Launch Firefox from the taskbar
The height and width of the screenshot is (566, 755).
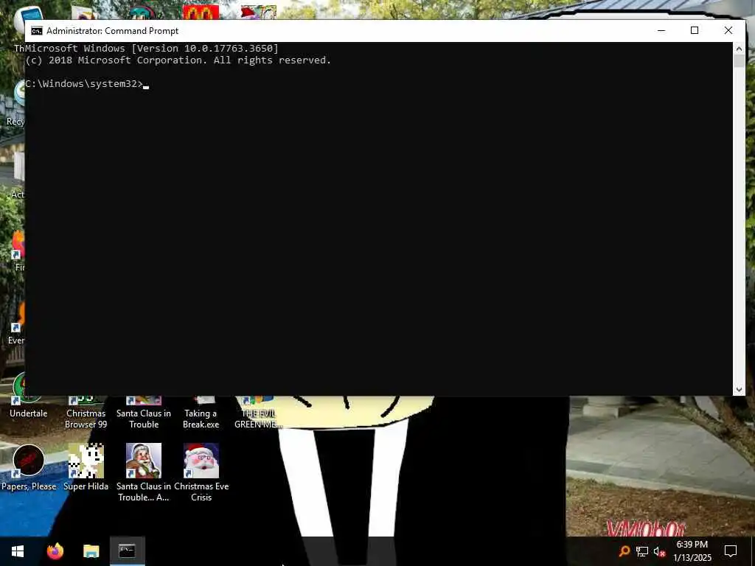tap(55, 551)
